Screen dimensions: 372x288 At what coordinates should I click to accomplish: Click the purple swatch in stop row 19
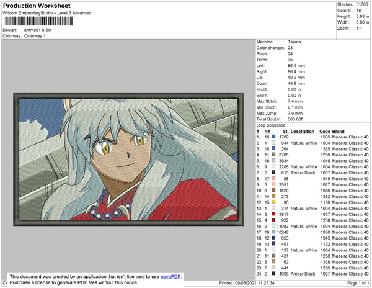click(273, 244)
